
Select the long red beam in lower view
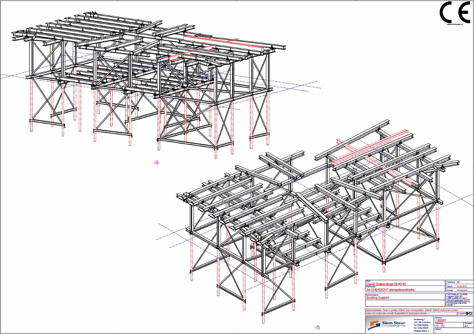370,147
